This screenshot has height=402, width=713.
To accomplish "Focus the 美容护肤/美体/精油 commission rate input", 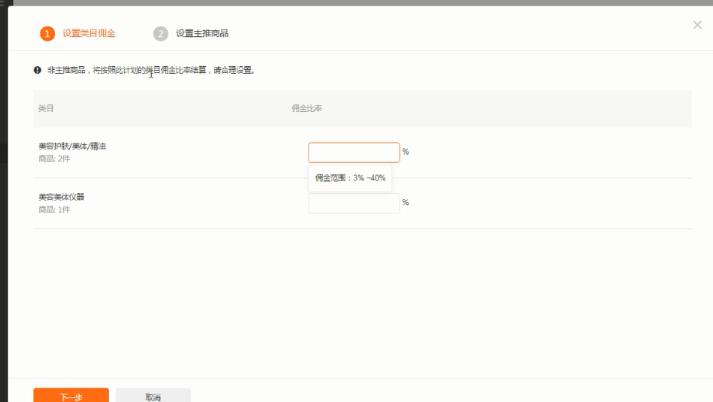I will click(353, 152).
